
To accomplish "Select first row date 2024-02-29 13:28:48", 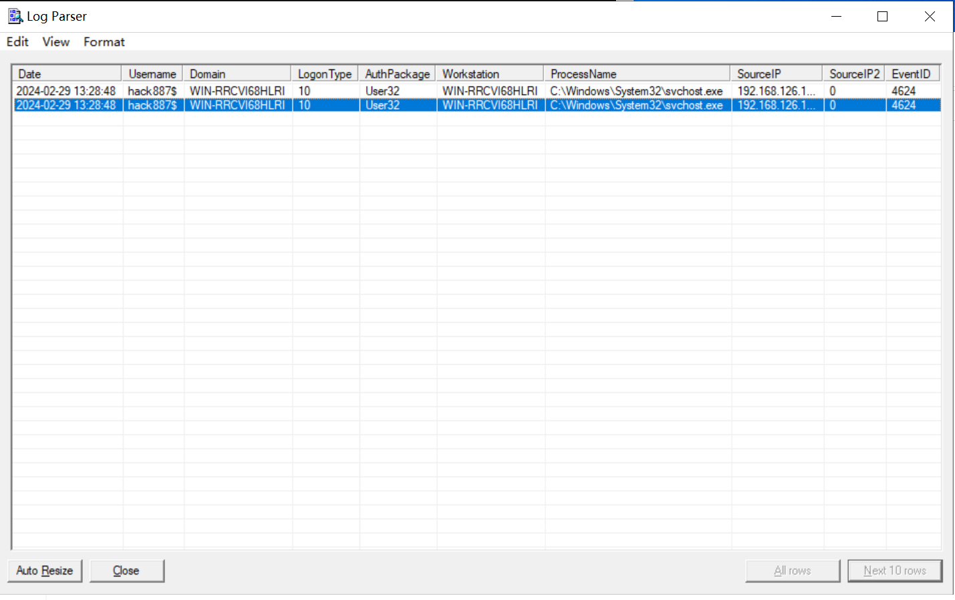I will click(66, 91).
